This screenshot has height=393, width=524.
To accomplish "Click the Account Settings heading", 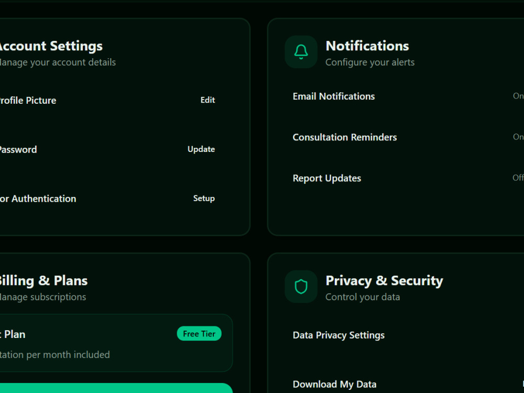I will pyautogui.click(x=50, y=46).
